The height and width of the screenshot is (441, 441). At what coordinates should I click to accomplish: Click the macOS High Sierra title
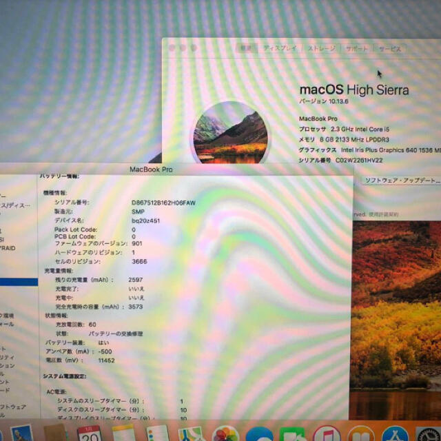(x=354, y=90)
